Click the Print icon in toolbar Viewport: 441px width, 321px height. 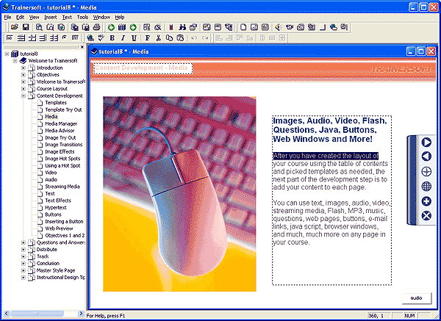(96, 27)
